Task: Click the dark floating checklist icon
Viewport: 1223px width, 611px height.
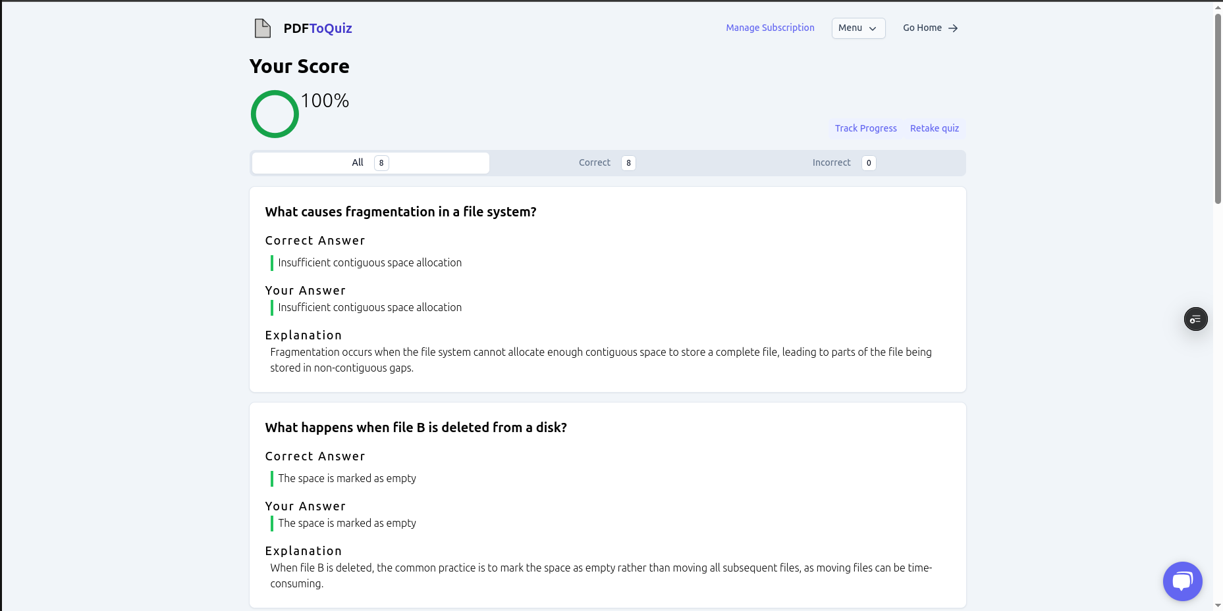Action: point(1195,320)
